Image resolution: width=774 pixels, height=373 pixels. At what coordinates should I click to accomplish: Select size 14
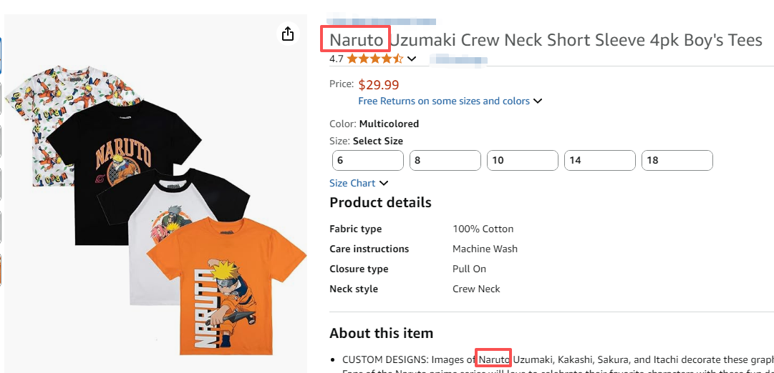(x=600, y=161)
